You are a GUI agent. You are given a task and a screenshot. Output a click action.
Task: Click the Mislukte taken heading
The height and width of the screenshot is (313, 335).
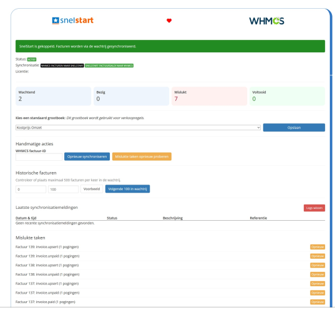31,238
